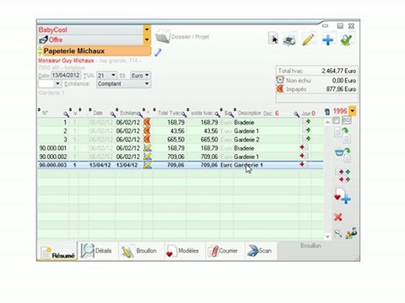The image size is (405, 303).
Task: Select the Garderie 2 row
Action: (181, 140)
